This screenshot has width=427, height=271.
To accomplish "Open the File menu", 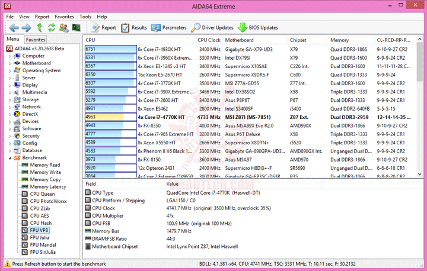I will [x=10, y=17].
